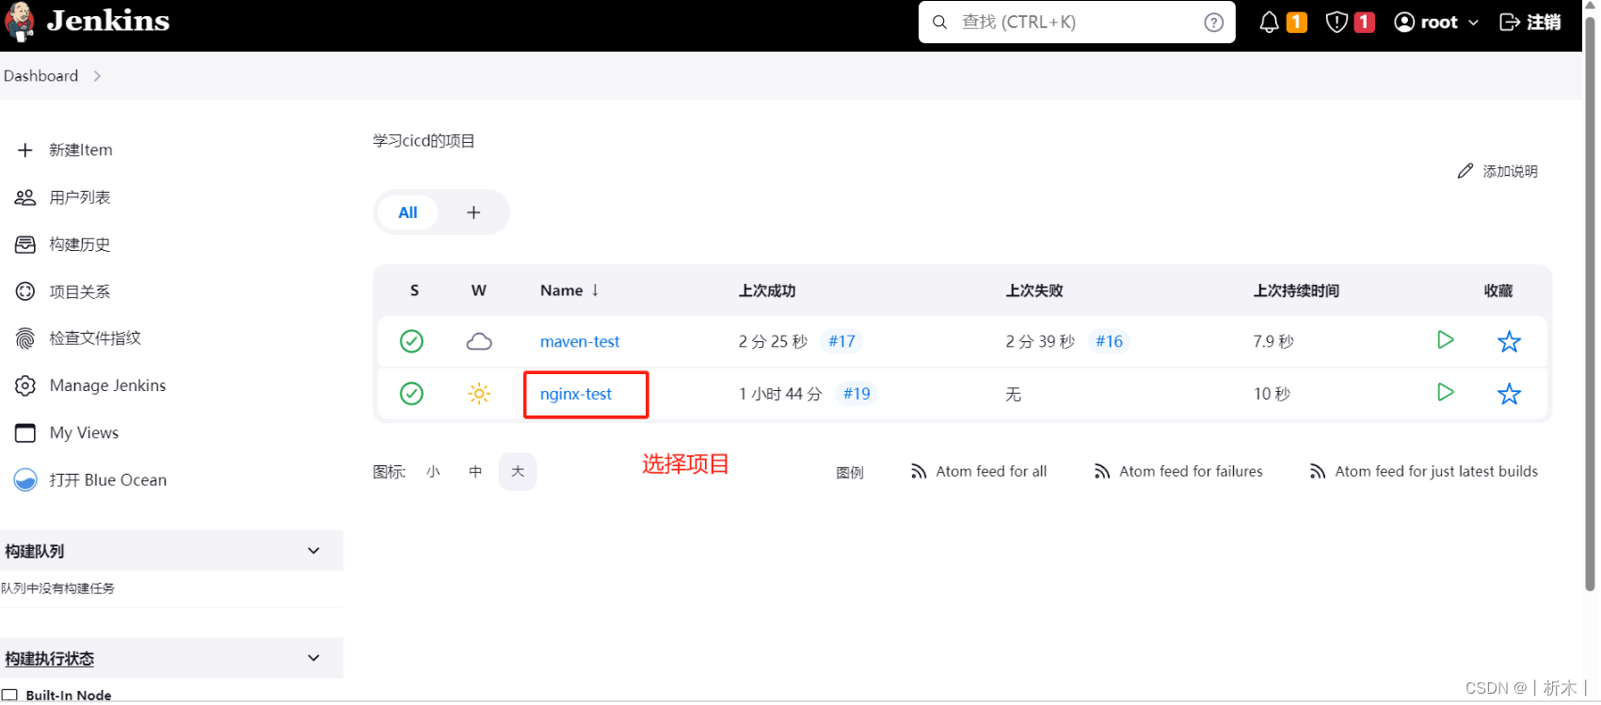Click the 注销 logout button
1601x705 pixels.
pyautogui.click(x=1530, y=23)
